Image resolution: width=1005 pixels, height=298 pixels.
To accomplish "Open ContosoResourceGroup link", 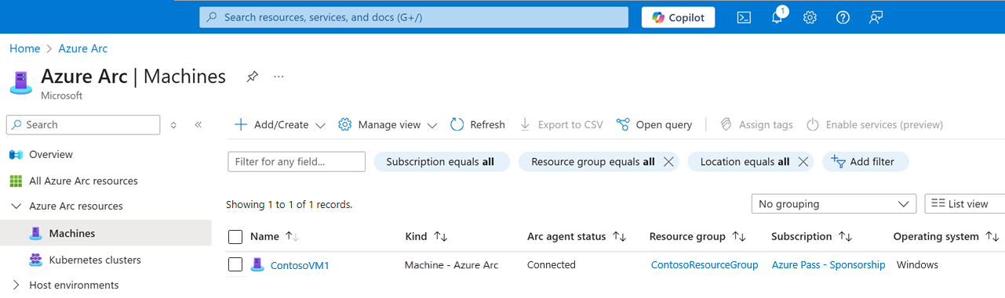I will [705, 265].
